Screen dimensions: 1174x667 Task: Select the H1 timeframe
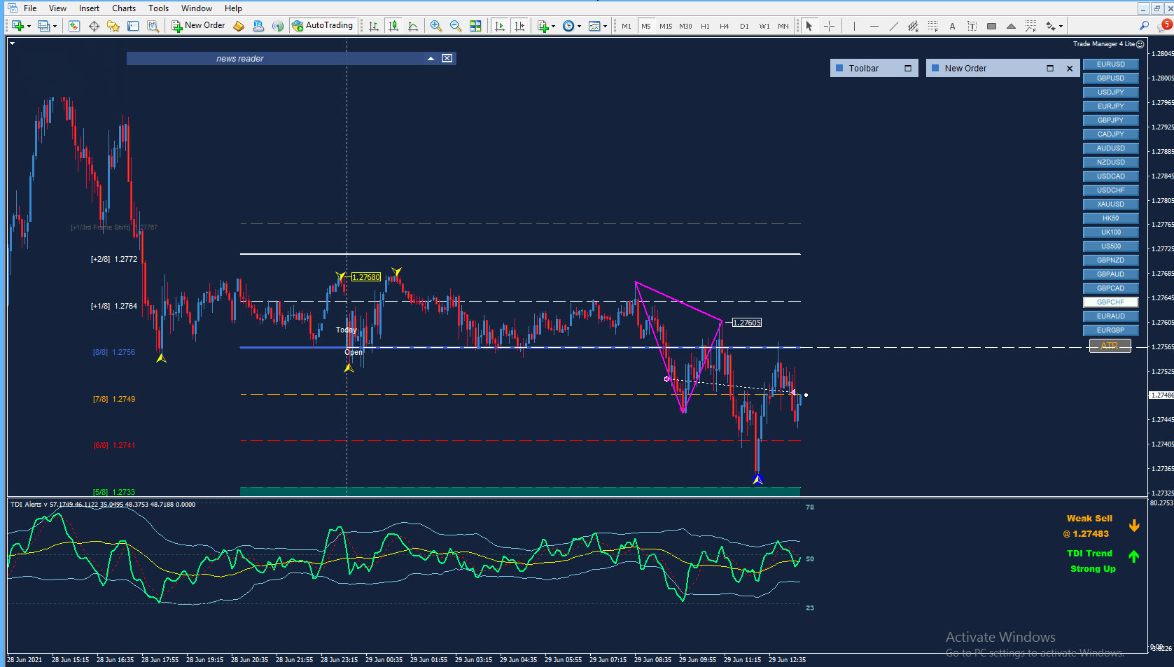click(x=705, y=26)
